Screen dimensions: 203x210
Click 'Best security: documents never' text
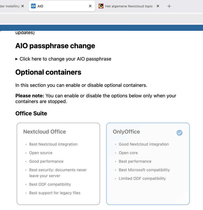coord(58,170)
